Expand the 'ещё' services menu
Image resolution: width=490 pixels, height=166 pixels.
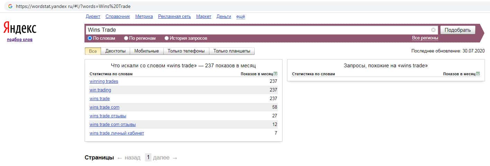tap(241, 17)
